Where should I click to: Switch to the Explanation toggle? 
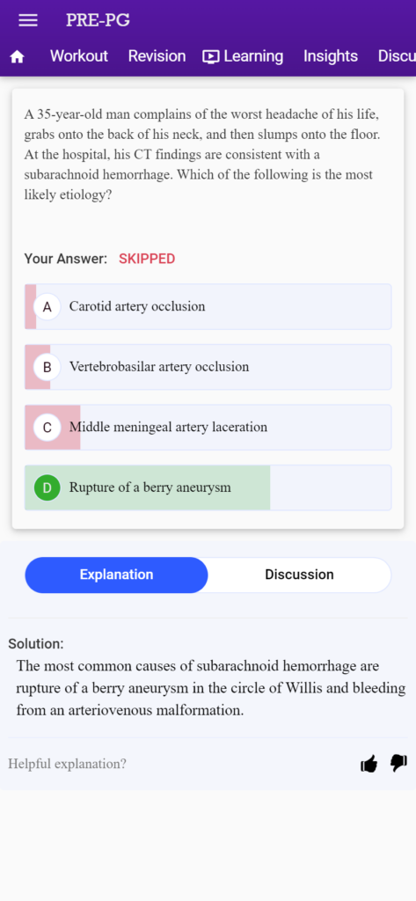point(116,575)
